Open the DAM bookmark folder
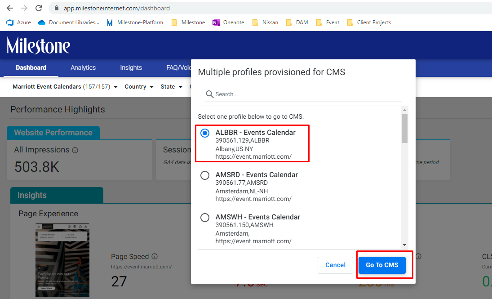Viewport: 492px width, 299px height. click(x=297, y=22)
